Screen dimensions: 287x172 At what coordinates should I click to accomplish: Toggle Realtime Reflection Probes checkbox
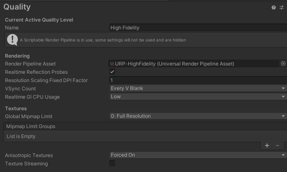pos(112,72)
